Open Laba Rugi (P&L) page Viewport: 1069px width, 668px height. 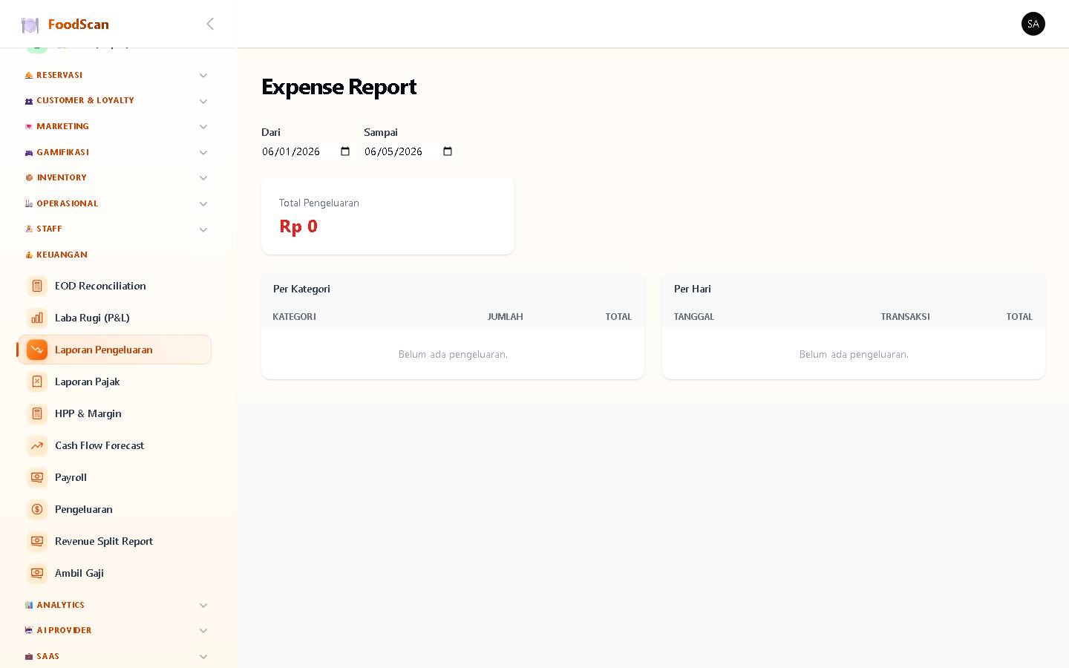(x=115, y=318)
